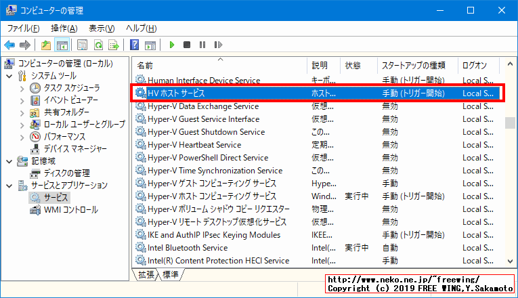The image size is (518, 298).
Task: Stop the service with stop icon
Action: pyautogui.click(x=187, y=45)
